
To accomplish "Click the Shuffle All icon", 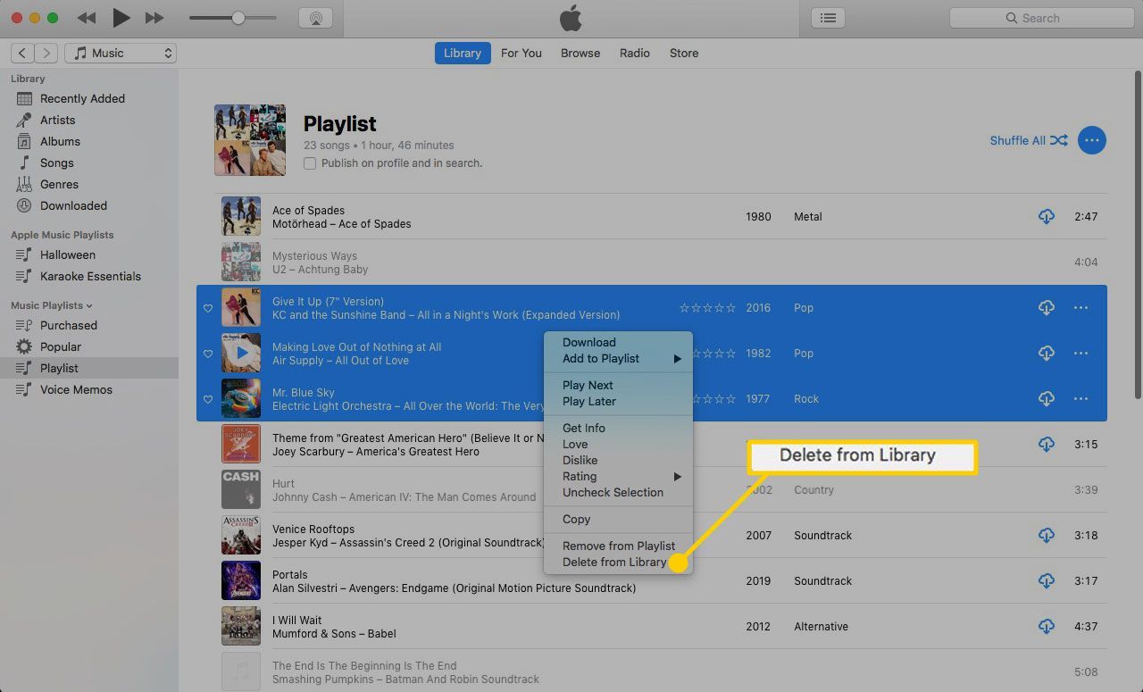I will click(x=1059, y=140).
